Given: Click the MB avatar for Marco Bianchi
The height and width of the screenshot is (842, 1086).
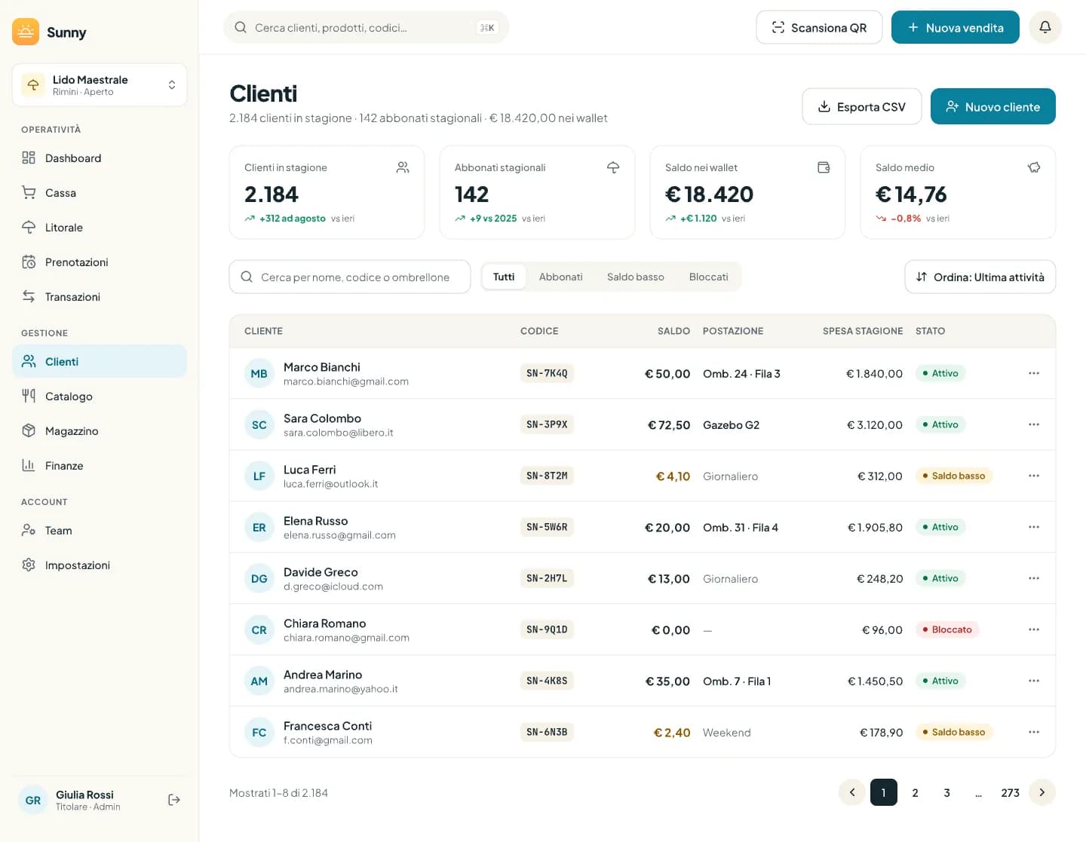Looking at the screenshot, I should (x=259, y=373).
